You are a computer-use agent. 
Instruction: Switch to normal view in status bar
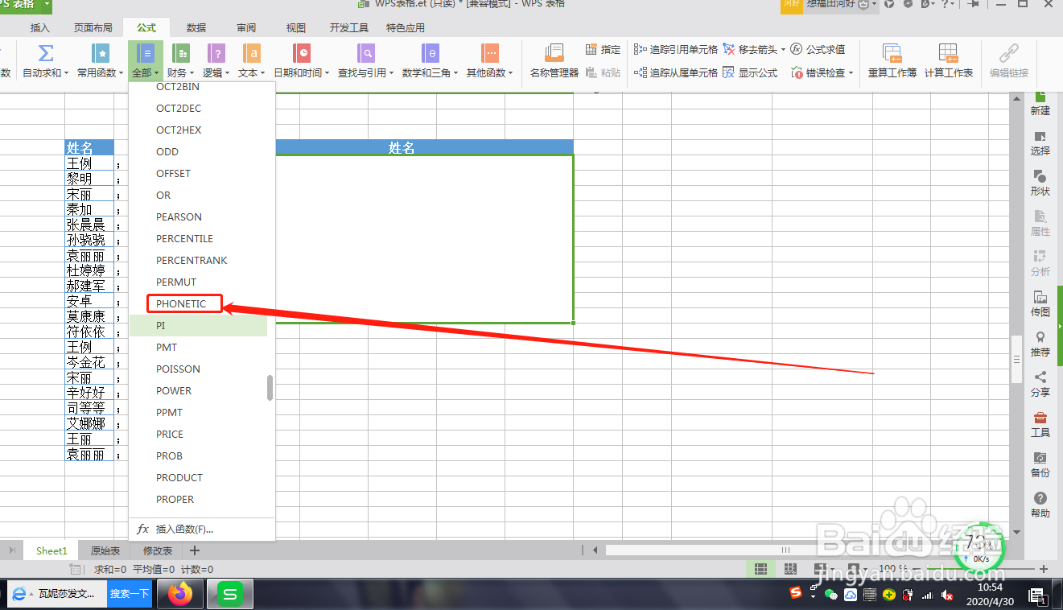pos(760,569)
